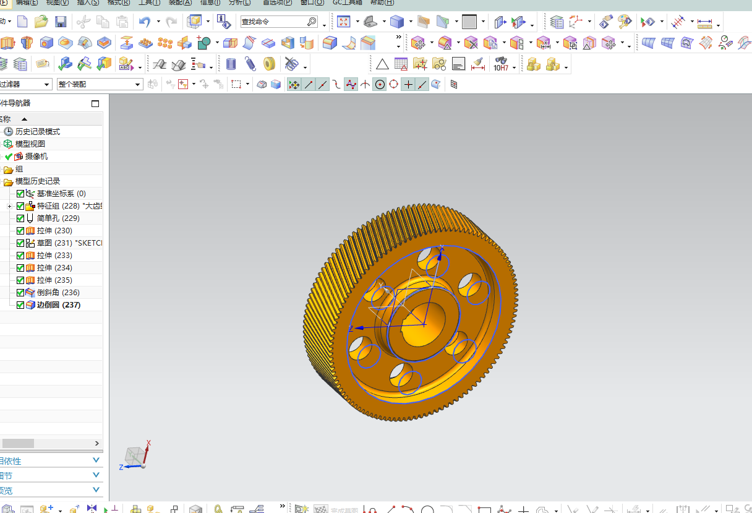Open a file with the folder icon

click(41, 22)
